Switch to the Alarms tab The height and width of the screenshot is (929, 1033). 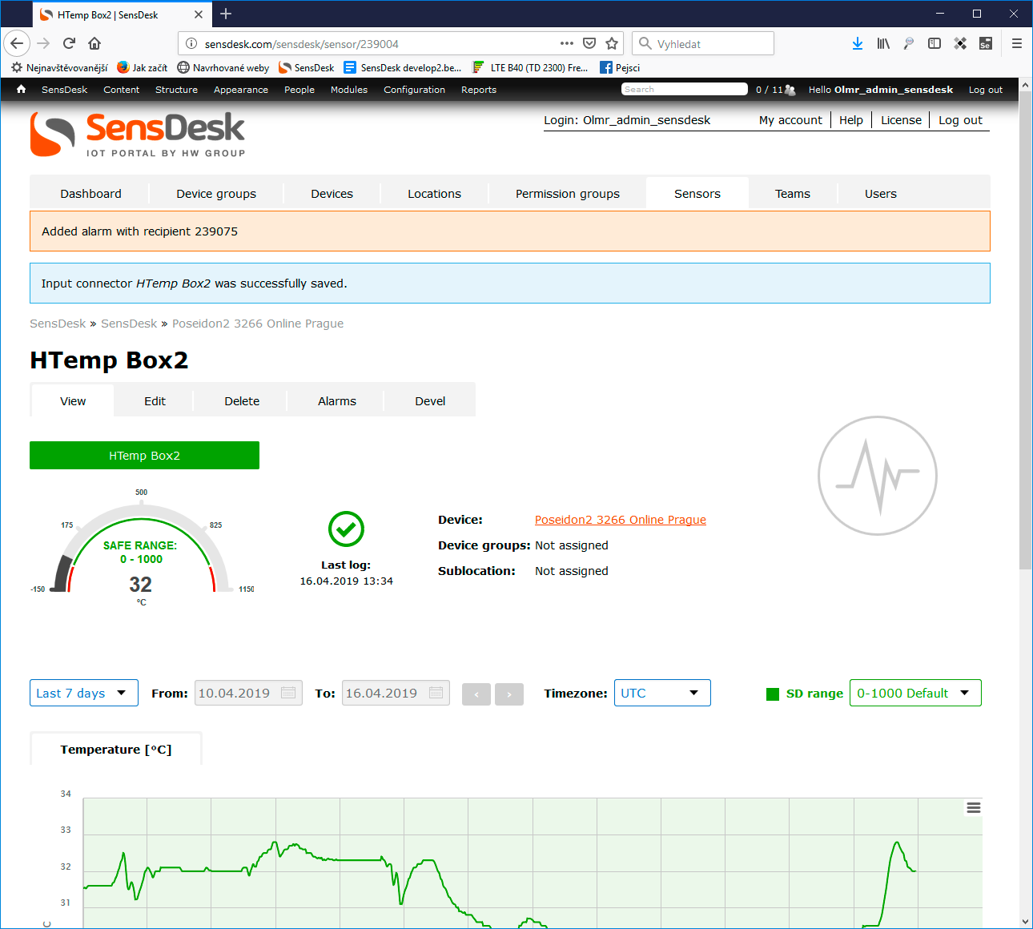coord(337,400)
